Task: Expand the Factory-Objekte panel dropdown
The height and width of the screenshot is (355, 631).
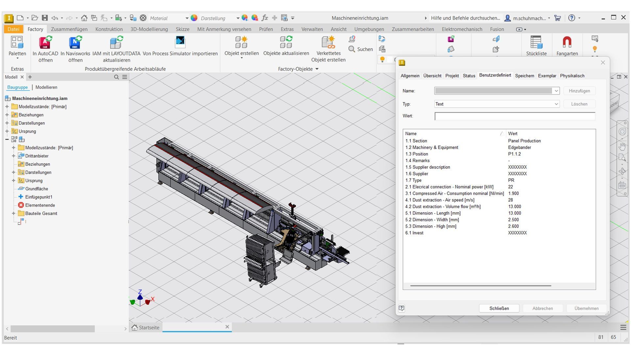Action: click(317, 69)
